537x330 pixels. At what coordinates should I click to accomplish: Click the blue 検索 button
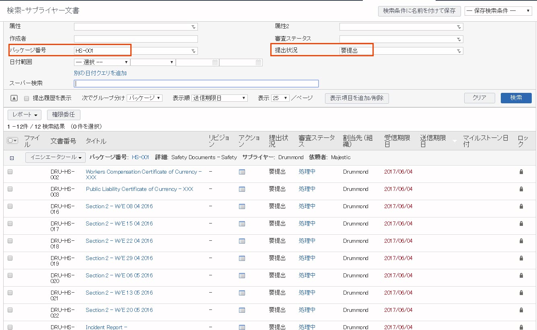tap(516, 98)
